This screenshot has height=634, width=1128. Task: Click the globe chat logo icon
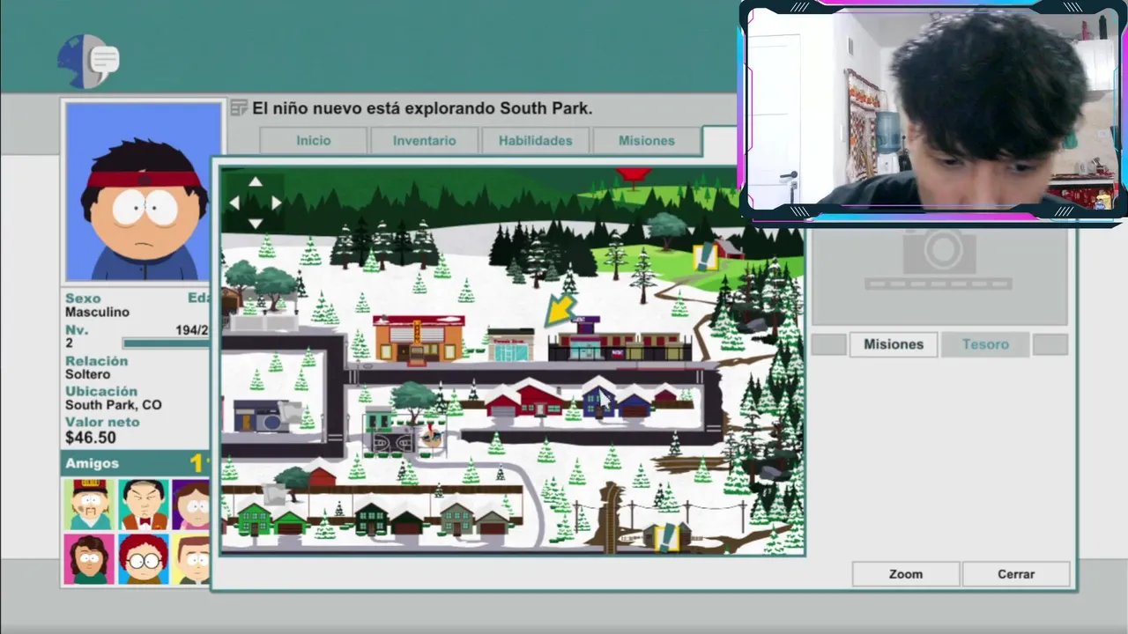(88, 61)
